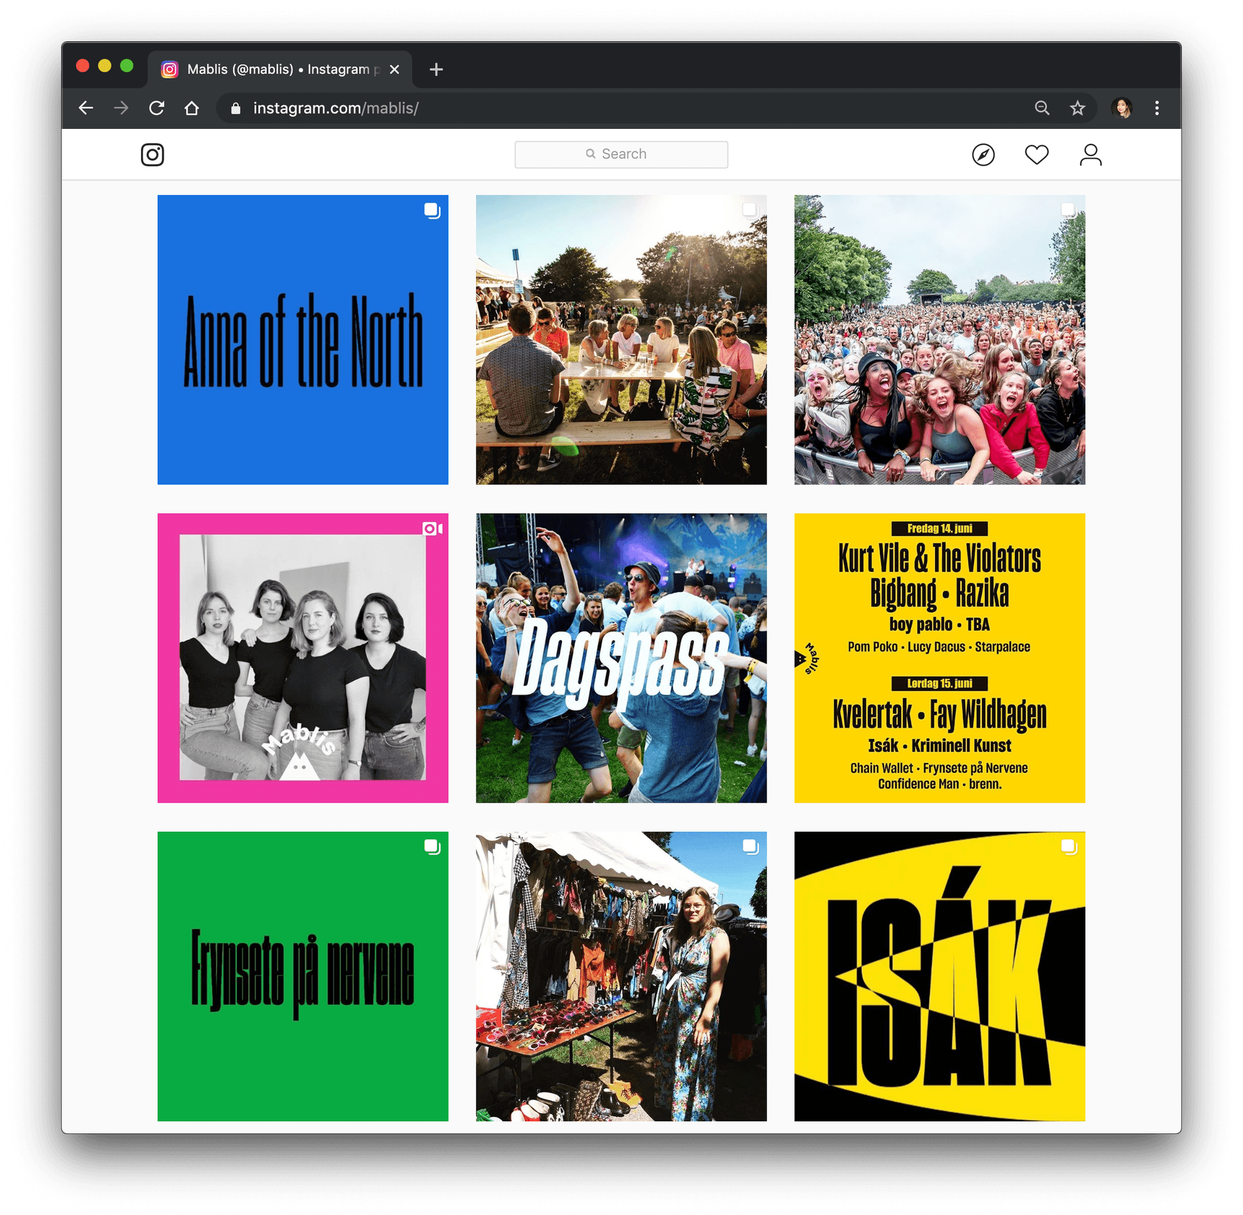Click the Instagram logo home icon
The height and width of the screenshot is (1215, 1243).
152,155
